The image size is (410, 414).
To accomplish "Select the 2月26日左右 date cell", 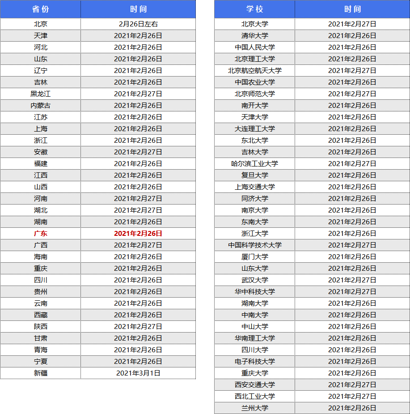I will pyautogui.click(x=138, y=24).
